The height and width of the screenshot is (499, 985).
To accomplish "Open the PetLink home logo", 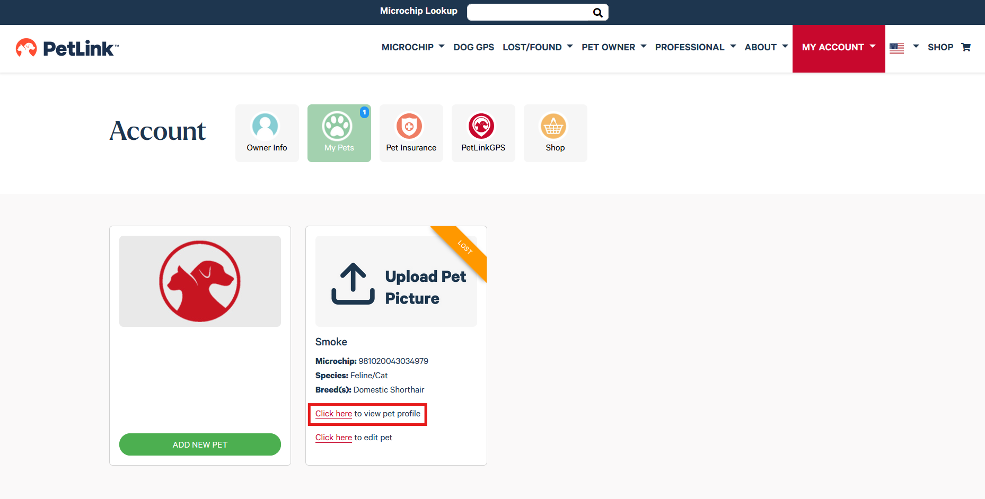I will [67, 48].
